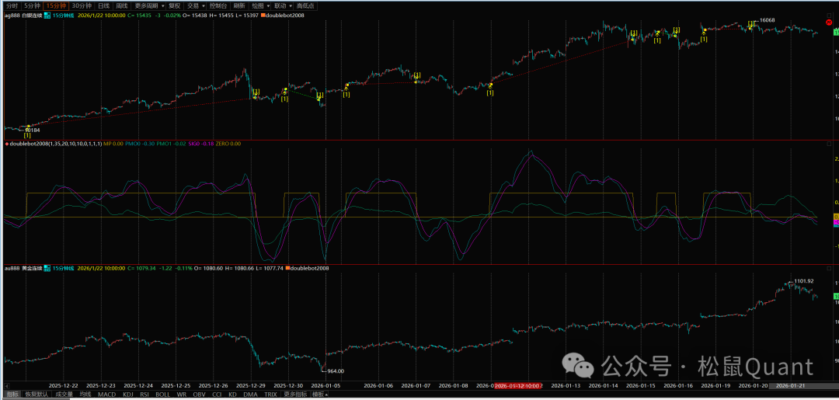
Task: Click orange doublebot2008 square in au888 header
Action: (290, 268)
